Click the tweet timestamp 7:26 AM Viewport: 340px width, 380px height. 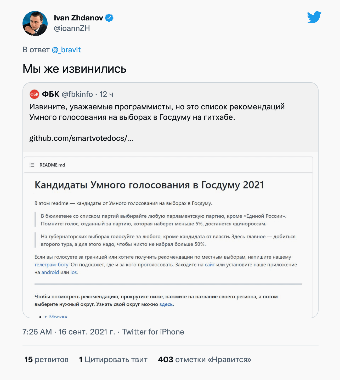point(37,332)
